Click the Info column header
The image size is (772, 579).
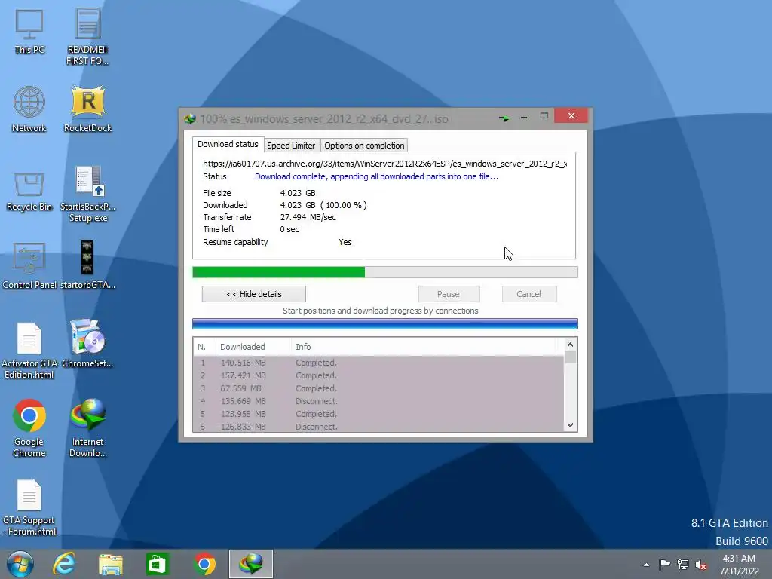click(424, 347)
